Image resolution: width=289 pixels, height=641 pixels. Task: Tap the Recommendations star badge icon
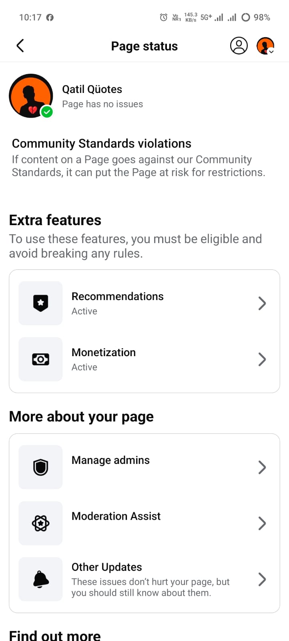(x=40, y=303)
